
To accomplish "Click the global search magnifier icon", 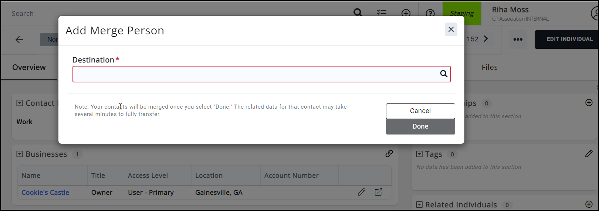I will 358,13.
